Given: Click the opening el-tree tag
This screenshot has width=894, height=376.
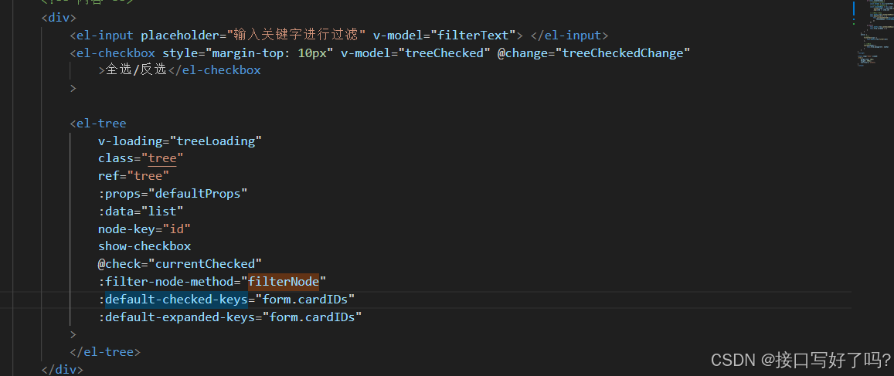Looking at the screenshot, I should (x=98, y=123).
